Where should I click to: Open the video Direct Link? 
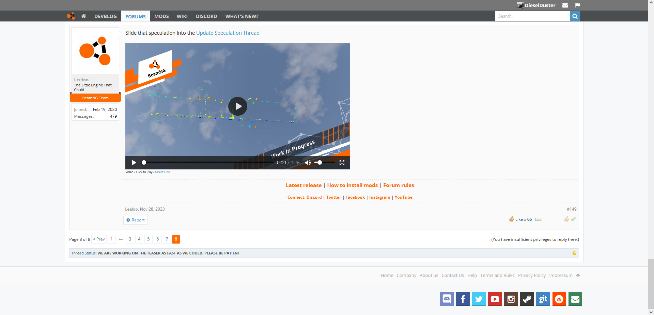(162, 172)
